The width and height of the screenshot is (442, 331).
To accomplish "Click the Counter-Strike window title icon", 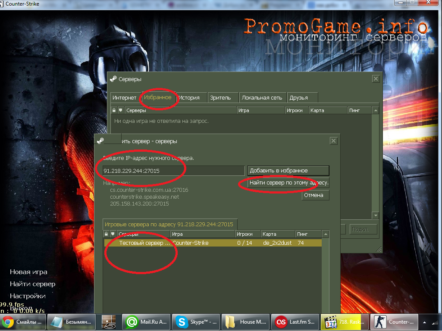I will pos(1,4).
